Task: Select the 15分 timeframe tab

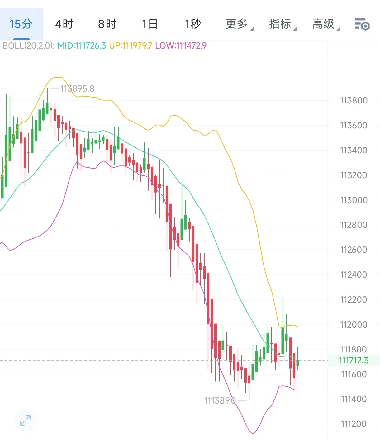Action: [21, 24]
